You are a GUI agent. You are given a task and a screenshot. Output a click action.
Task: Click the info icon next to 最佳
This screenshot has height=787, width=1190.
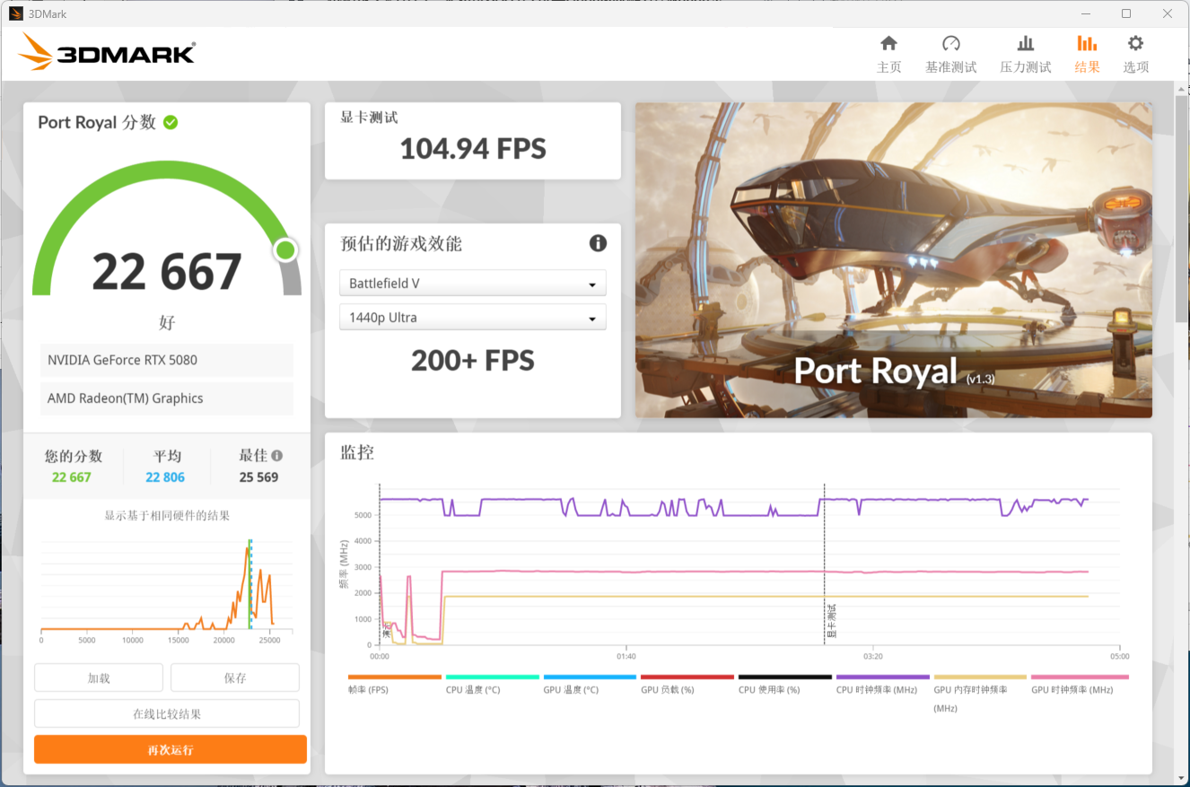(276, 455)
